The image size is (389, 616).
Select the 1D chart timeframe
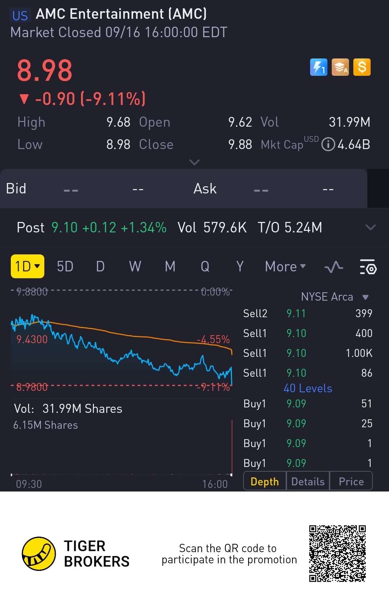pyautogui.click(x=27, y=266)
